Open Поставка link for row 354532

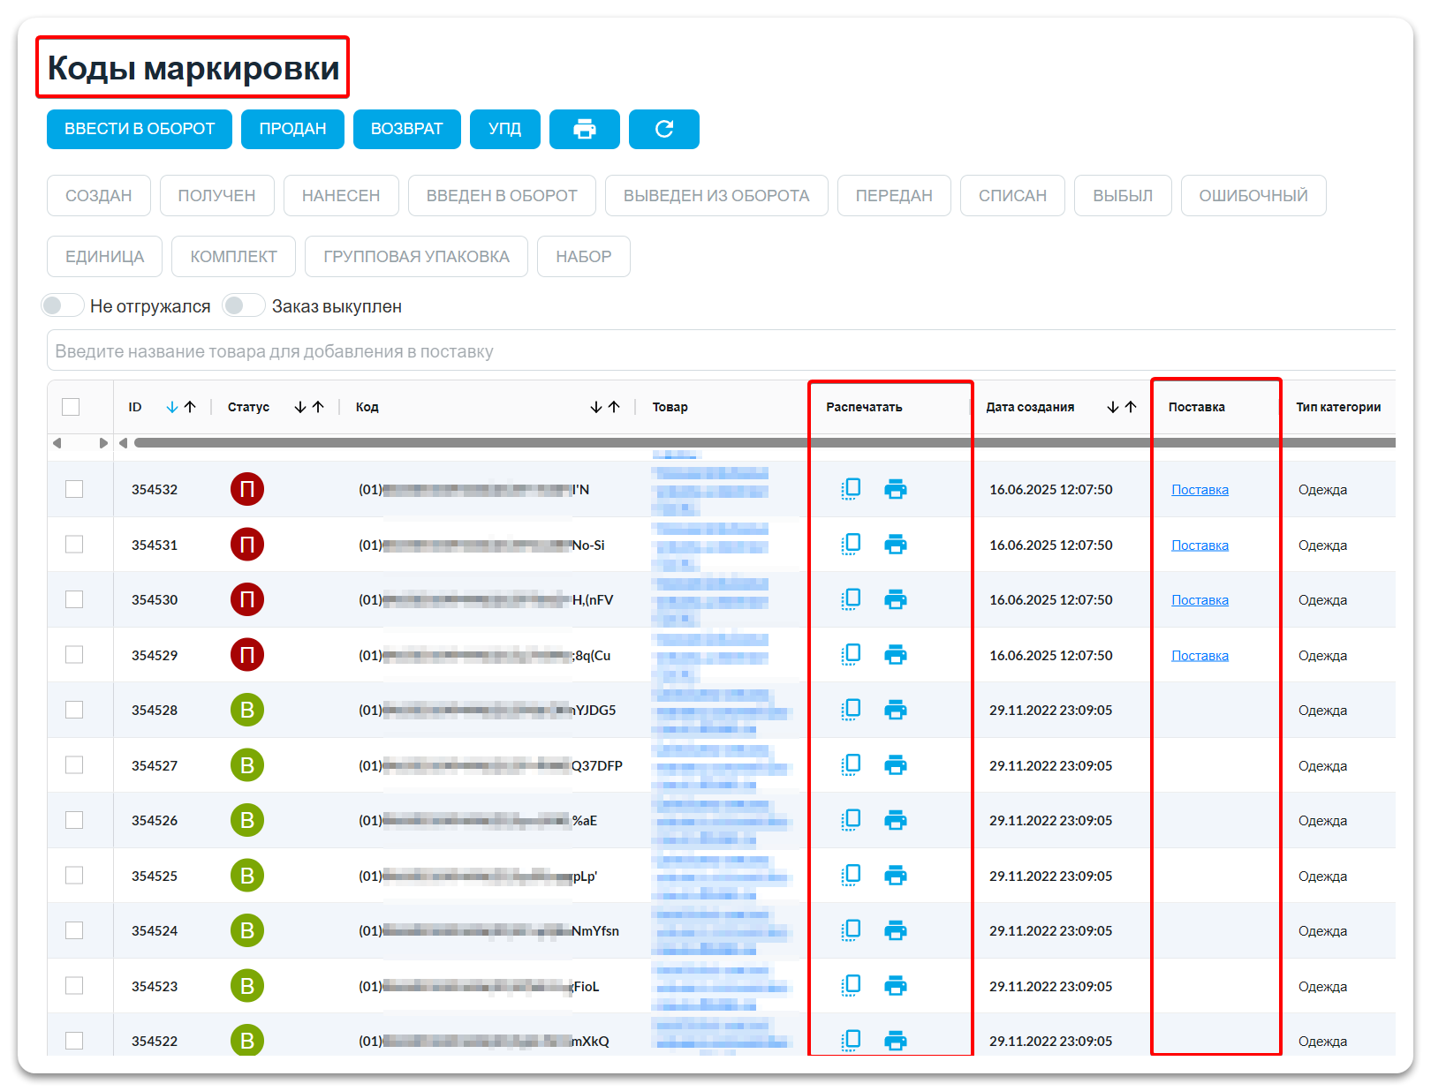click(1200, 490)
